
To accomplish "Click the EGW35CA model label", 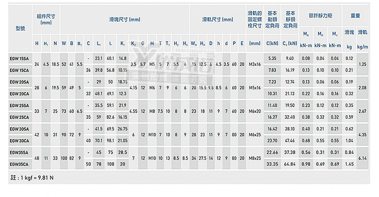I will tap(19, 164).
